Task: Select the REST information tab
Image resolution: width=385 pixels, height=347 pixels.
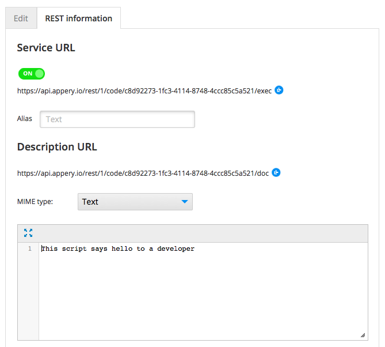Action: pos(79,18)
